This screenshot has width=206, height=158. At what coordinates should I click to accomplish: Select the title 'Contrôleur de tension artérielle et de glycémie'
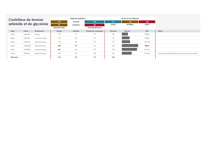click(x=28, y=22)
